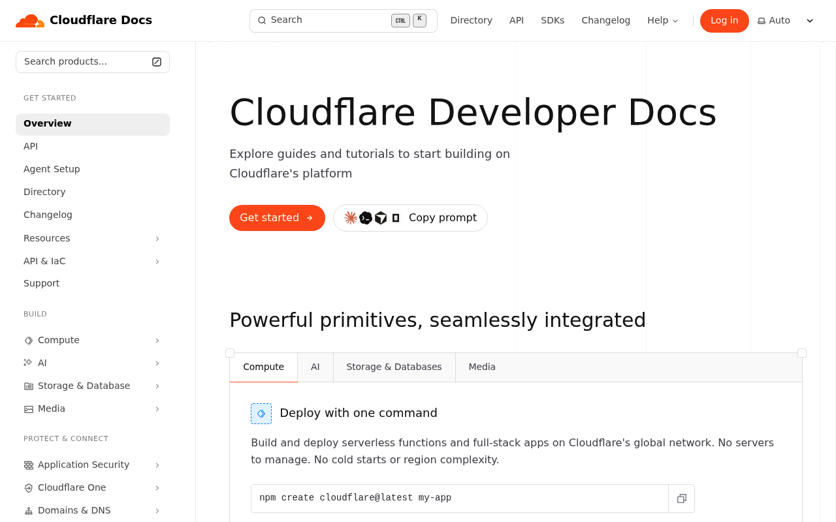Click the Media image icon in sidebar
This screenshot has width=836, height=522.
[29, 409]
